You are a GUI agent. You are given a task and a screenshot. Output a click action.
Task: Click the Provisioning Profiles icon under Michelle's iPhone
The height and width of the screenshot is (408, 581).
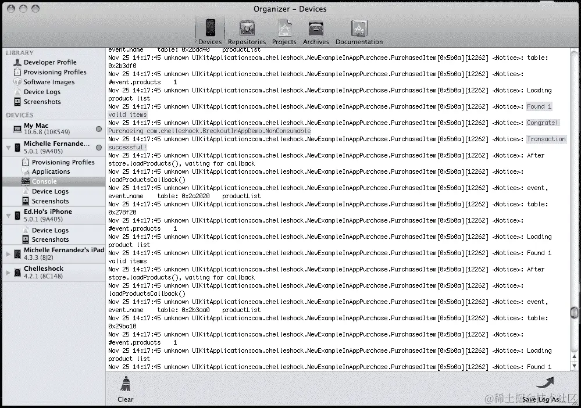[x=25, y=162]
